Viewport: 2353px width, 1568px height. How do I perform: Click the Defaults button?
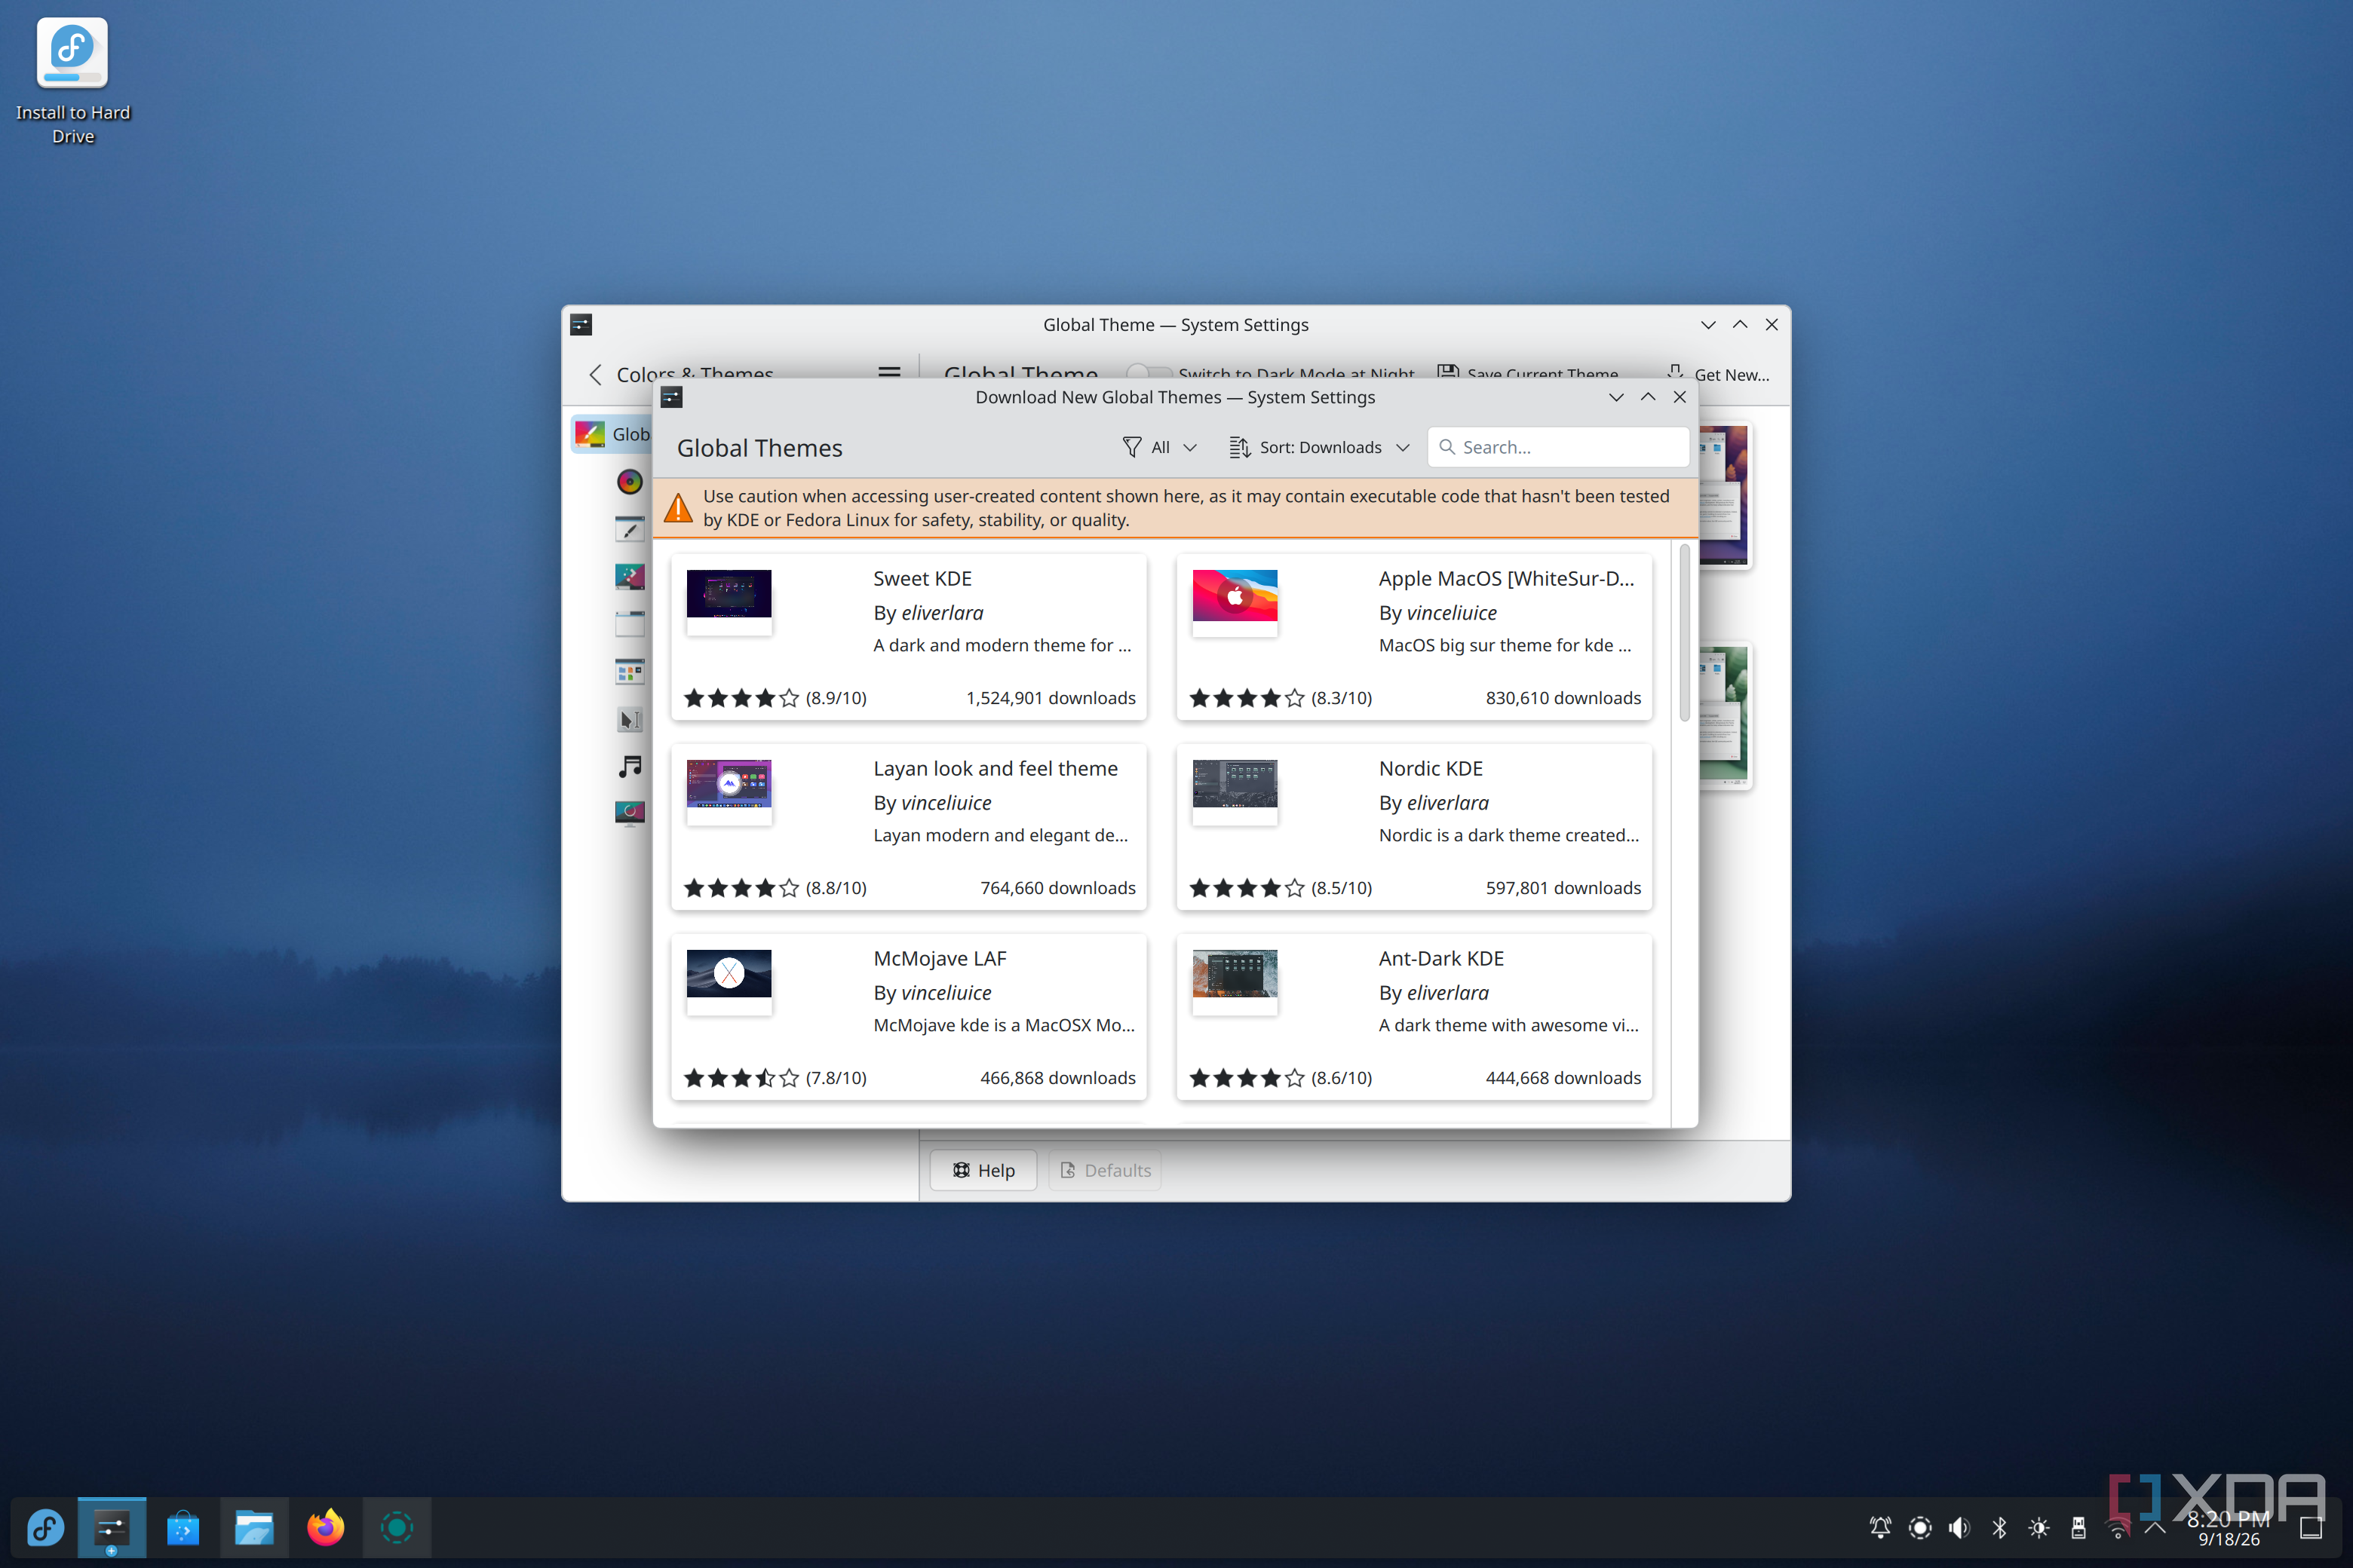(1104, 1170)
